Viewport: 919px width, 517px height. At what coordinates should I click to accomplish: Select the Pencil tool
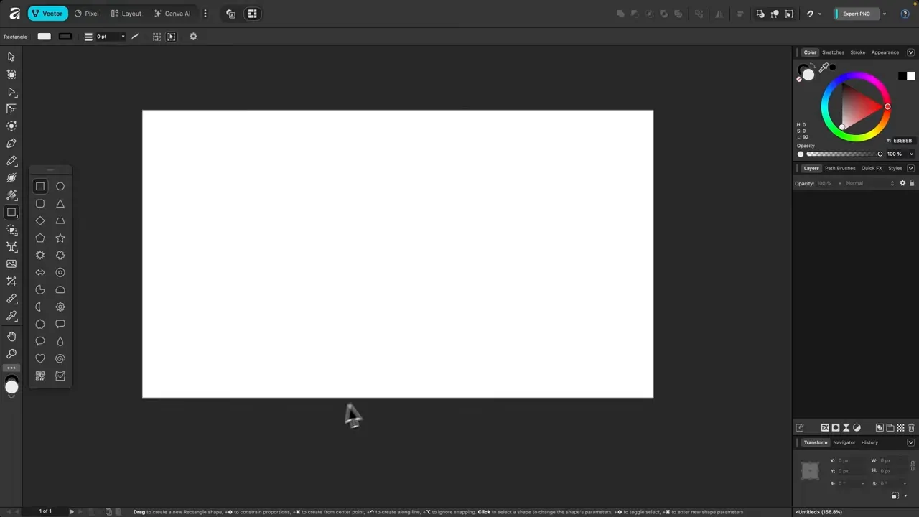pos(11,161)
